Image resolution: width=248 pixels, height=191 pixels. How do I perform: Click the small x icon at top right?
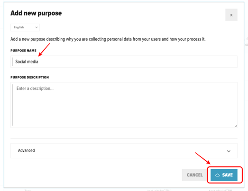click(x=231, y=15)
